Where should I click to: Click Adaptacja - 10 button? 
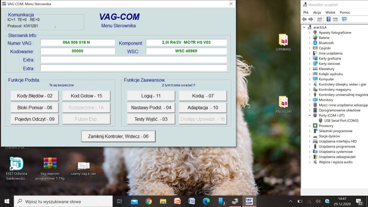click(x=203, y=108)
